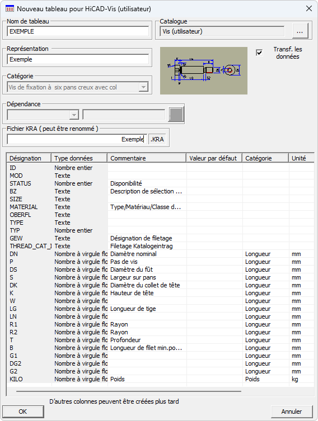Select the THREAD_CAT row
318x421 pixels.
161,246
